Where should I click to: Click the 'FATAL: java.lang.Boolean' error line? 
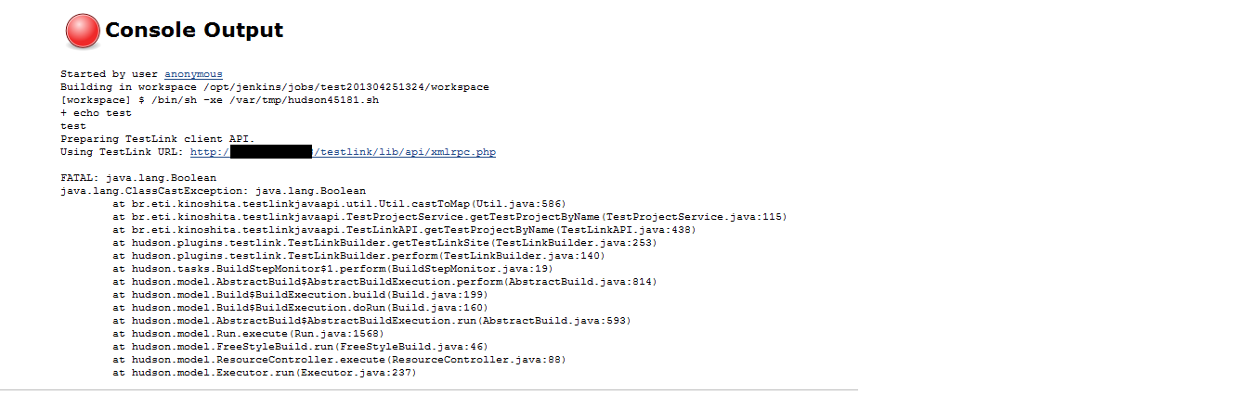[137, 178]
